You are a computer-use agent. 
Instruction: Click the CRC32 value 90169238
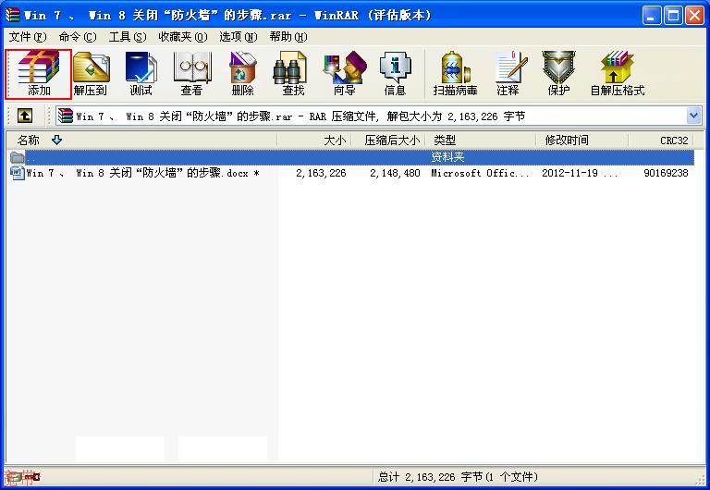(x=666, y=173)
